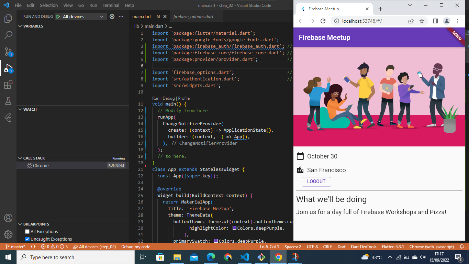
Task: Click the deepPurple color swatch on line 30
Action: [x=235, y=228]
